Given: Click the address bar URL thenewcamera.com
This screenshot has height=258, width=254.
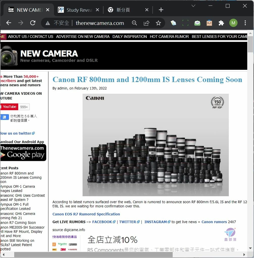Looking at the screenshot, I should [x=100, y=23].
